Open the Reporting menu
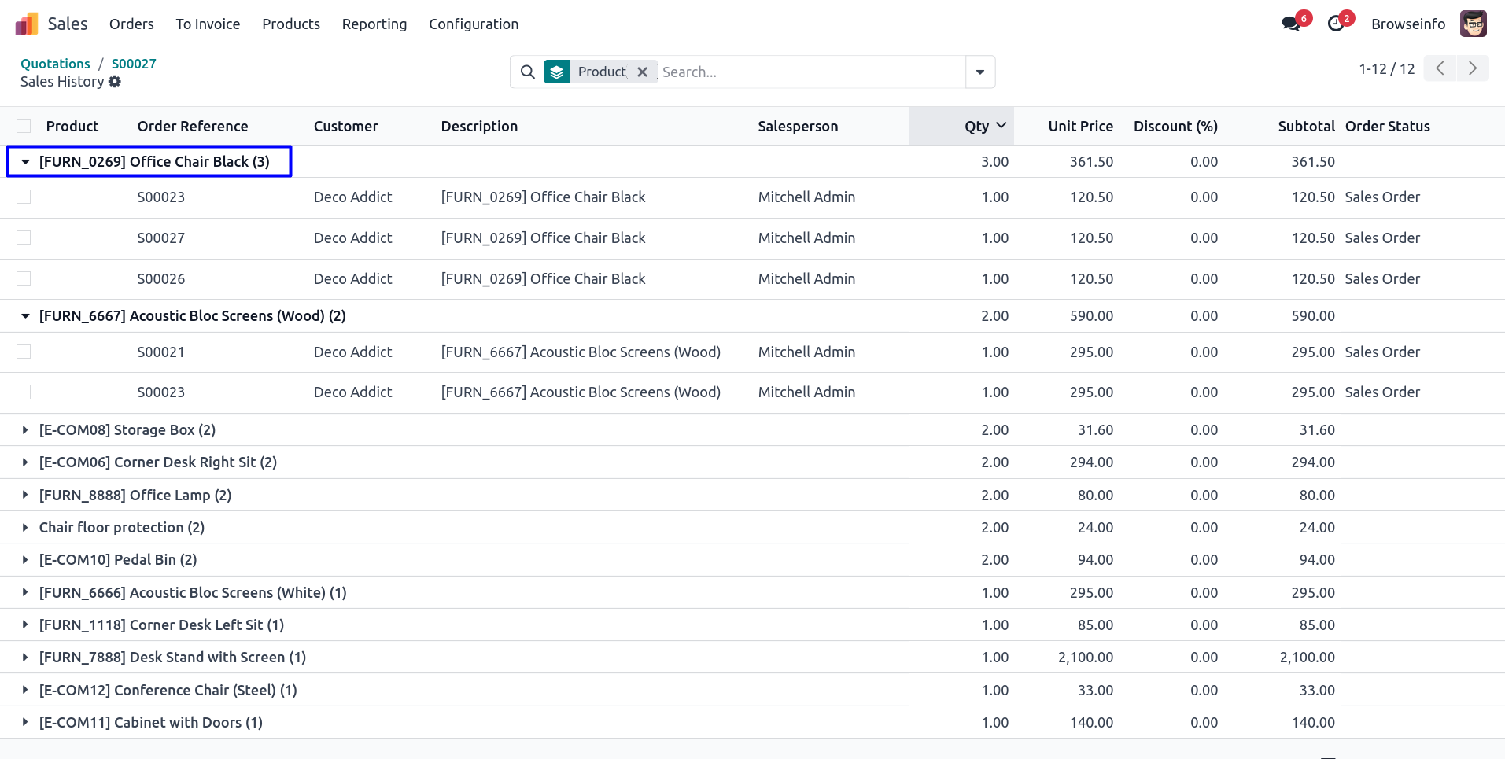 374,24
